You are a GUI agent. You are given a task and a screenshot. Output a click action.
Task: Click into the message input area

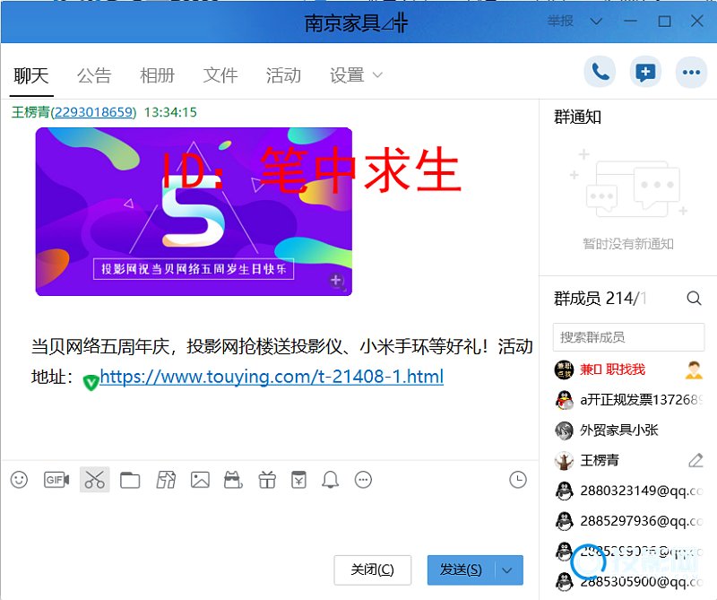(270, 521)
